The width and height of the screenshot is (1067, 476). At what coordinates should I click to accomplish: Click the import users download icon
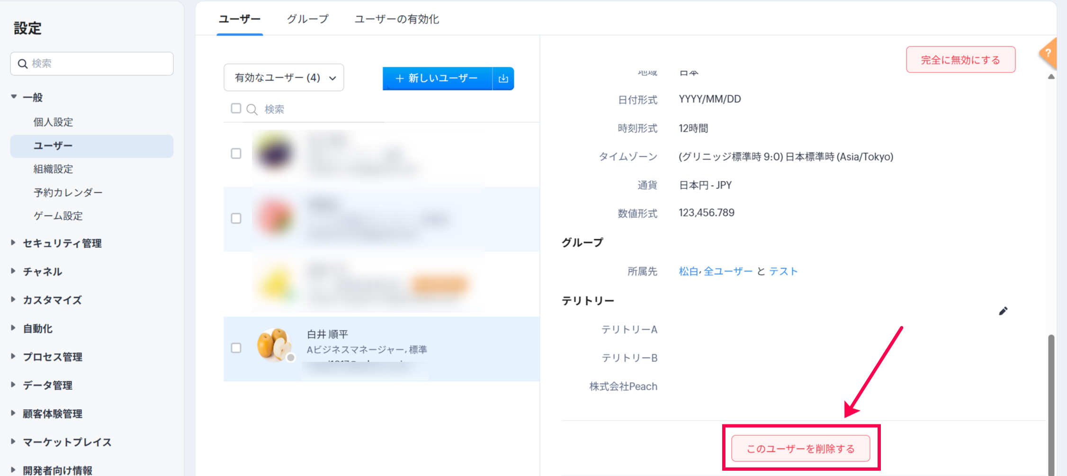pyautogui.click(x=503, y=78)
